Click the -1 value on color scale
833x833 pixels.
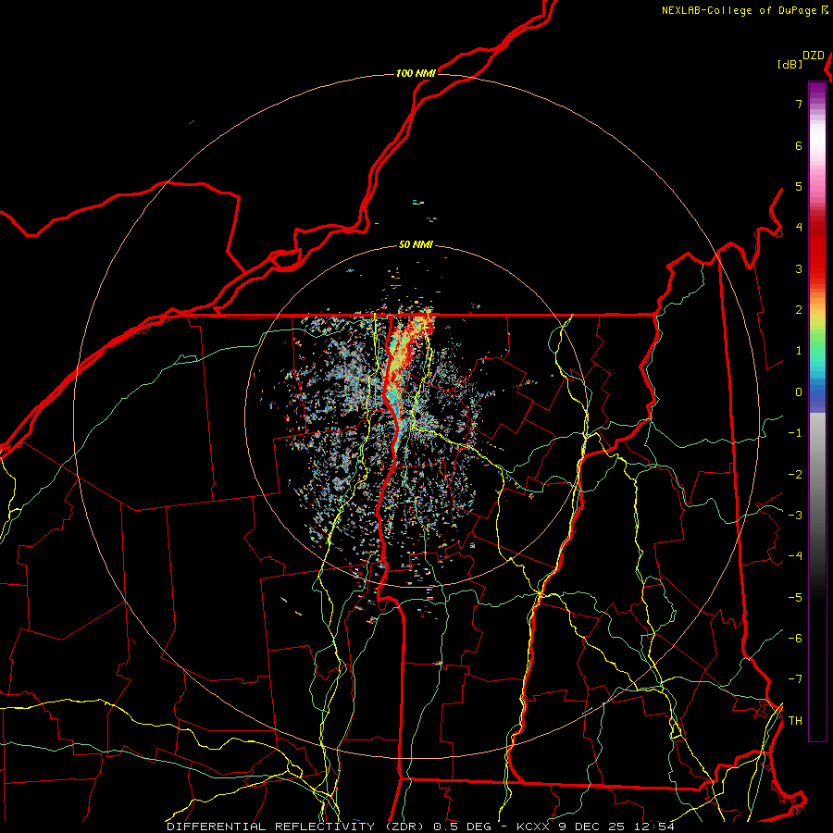click(795, 433)
